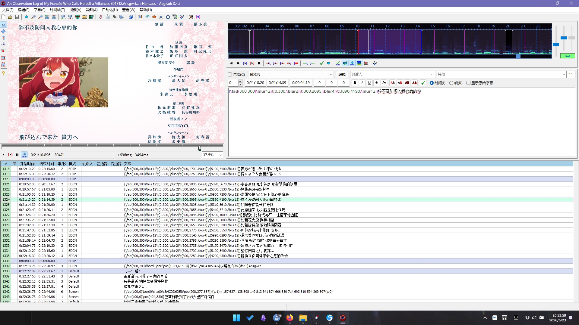Screen dimensions: 579x325
Task: Apply underline with the U button
Action: click(x=369, y=83)
